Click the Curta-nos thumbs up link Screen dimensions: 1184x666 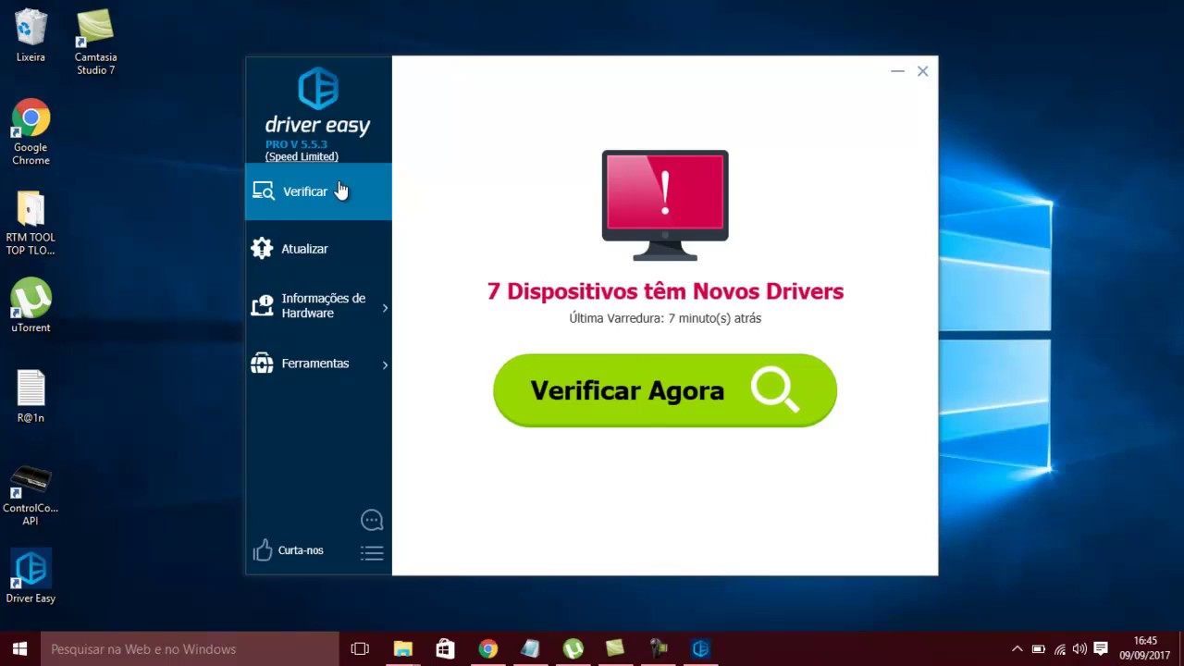coord(289,550)
